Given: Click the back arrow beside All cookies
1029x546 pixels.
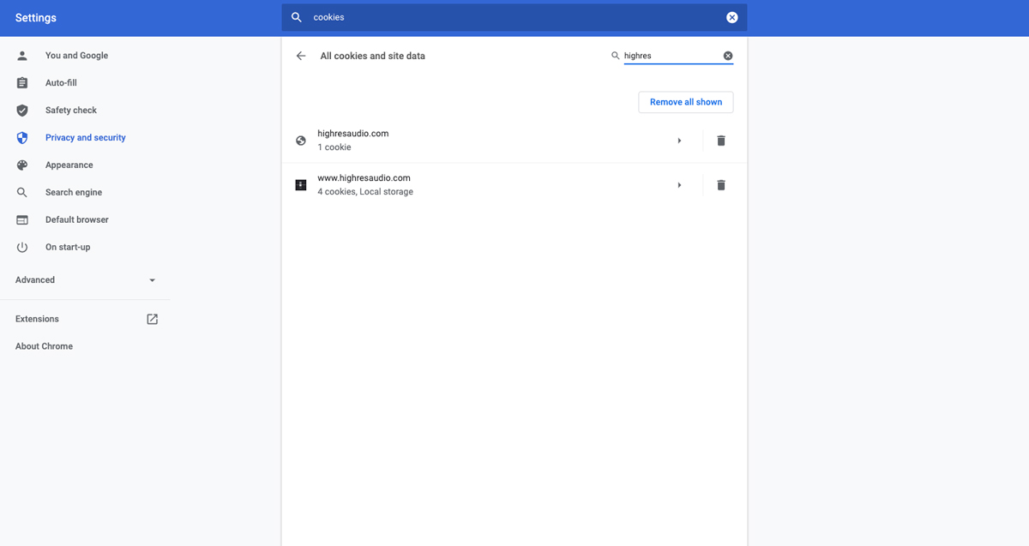Looking at the screenshot, I should coord(301,56).
